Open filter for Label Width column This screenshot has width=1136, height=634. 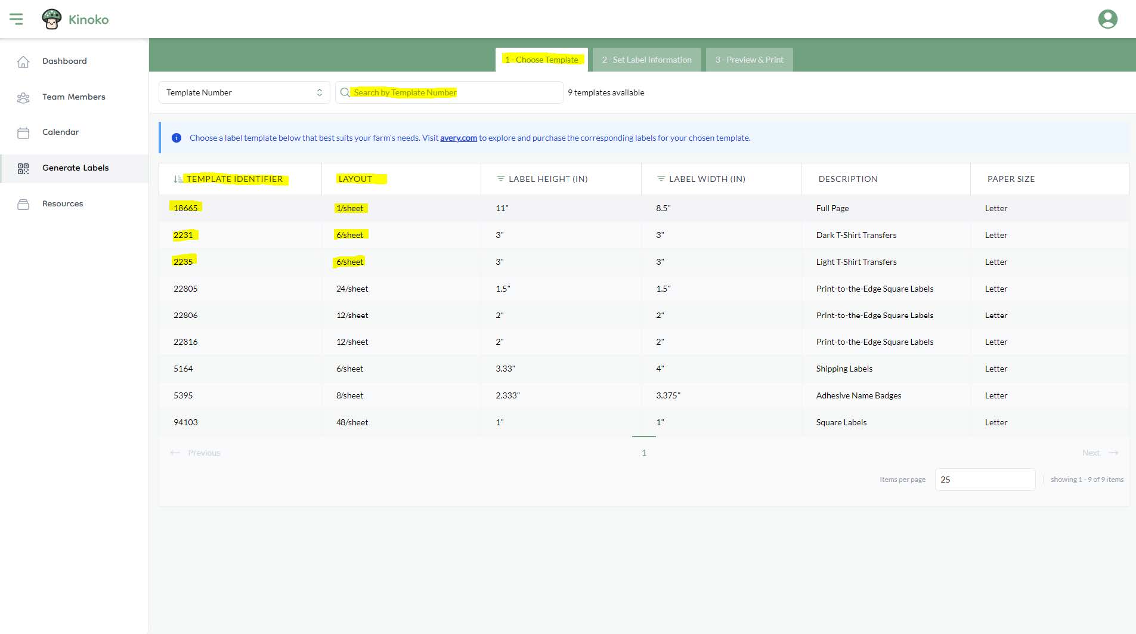[x=661, y=179]
